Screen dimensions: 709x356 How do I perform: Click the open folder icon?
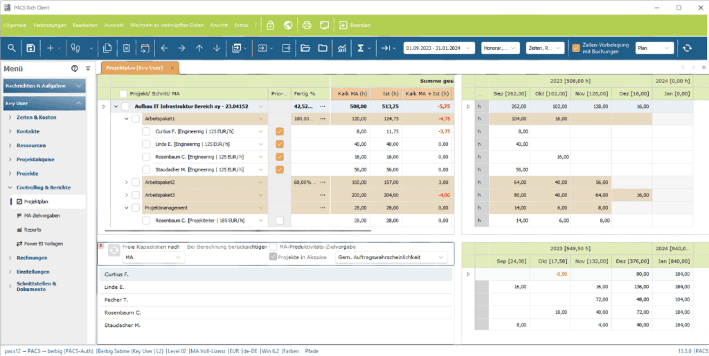pyautogui.click(x=305, y=48)
